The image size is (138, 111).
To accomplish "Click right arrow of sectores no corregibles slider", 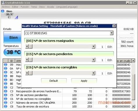I will (x=93, y=73).
